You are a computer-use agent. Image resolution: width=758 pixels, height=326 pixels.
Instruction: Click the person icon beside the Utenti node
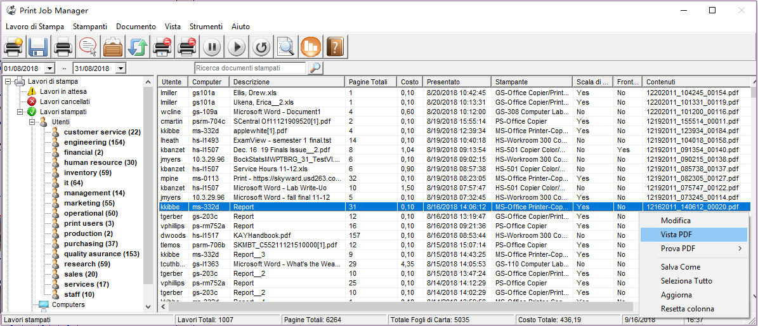[x=44, y=122]
